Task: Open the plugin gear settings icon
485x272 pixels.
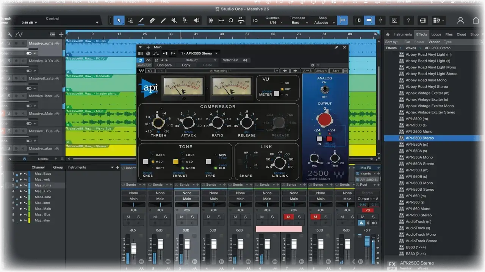Action: [x=313, y=65]
